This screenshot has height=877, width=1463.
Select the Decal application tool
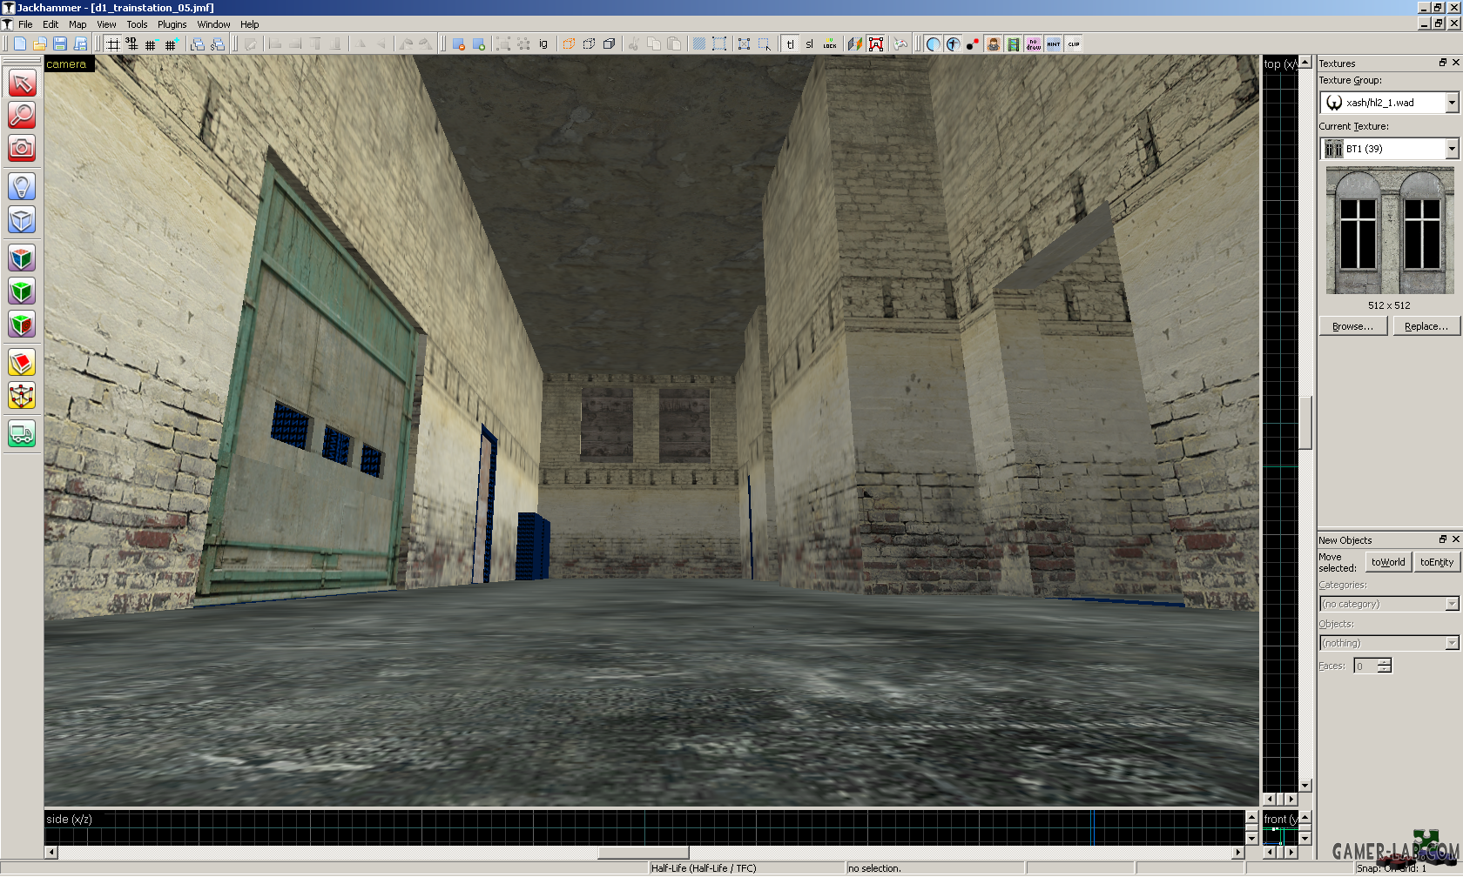tap(22, 324)
